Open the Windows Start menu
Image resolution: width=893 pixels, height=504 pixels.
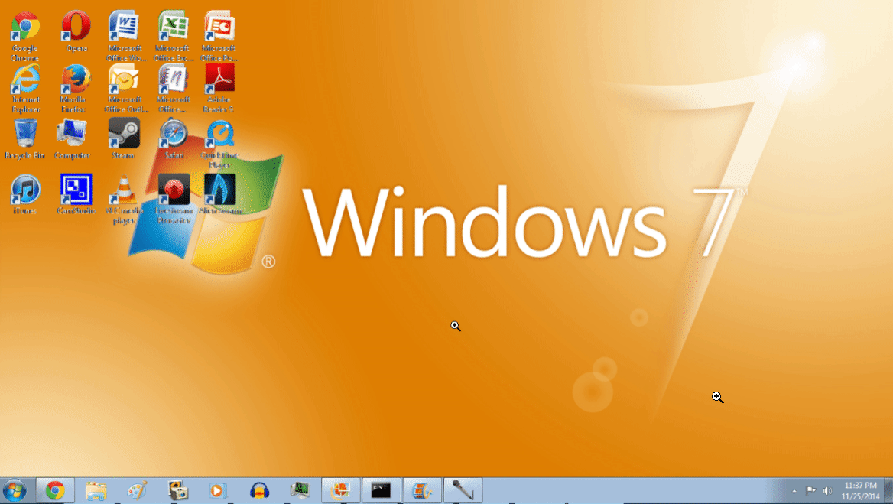pyautogui.click(x=15, y=490)
